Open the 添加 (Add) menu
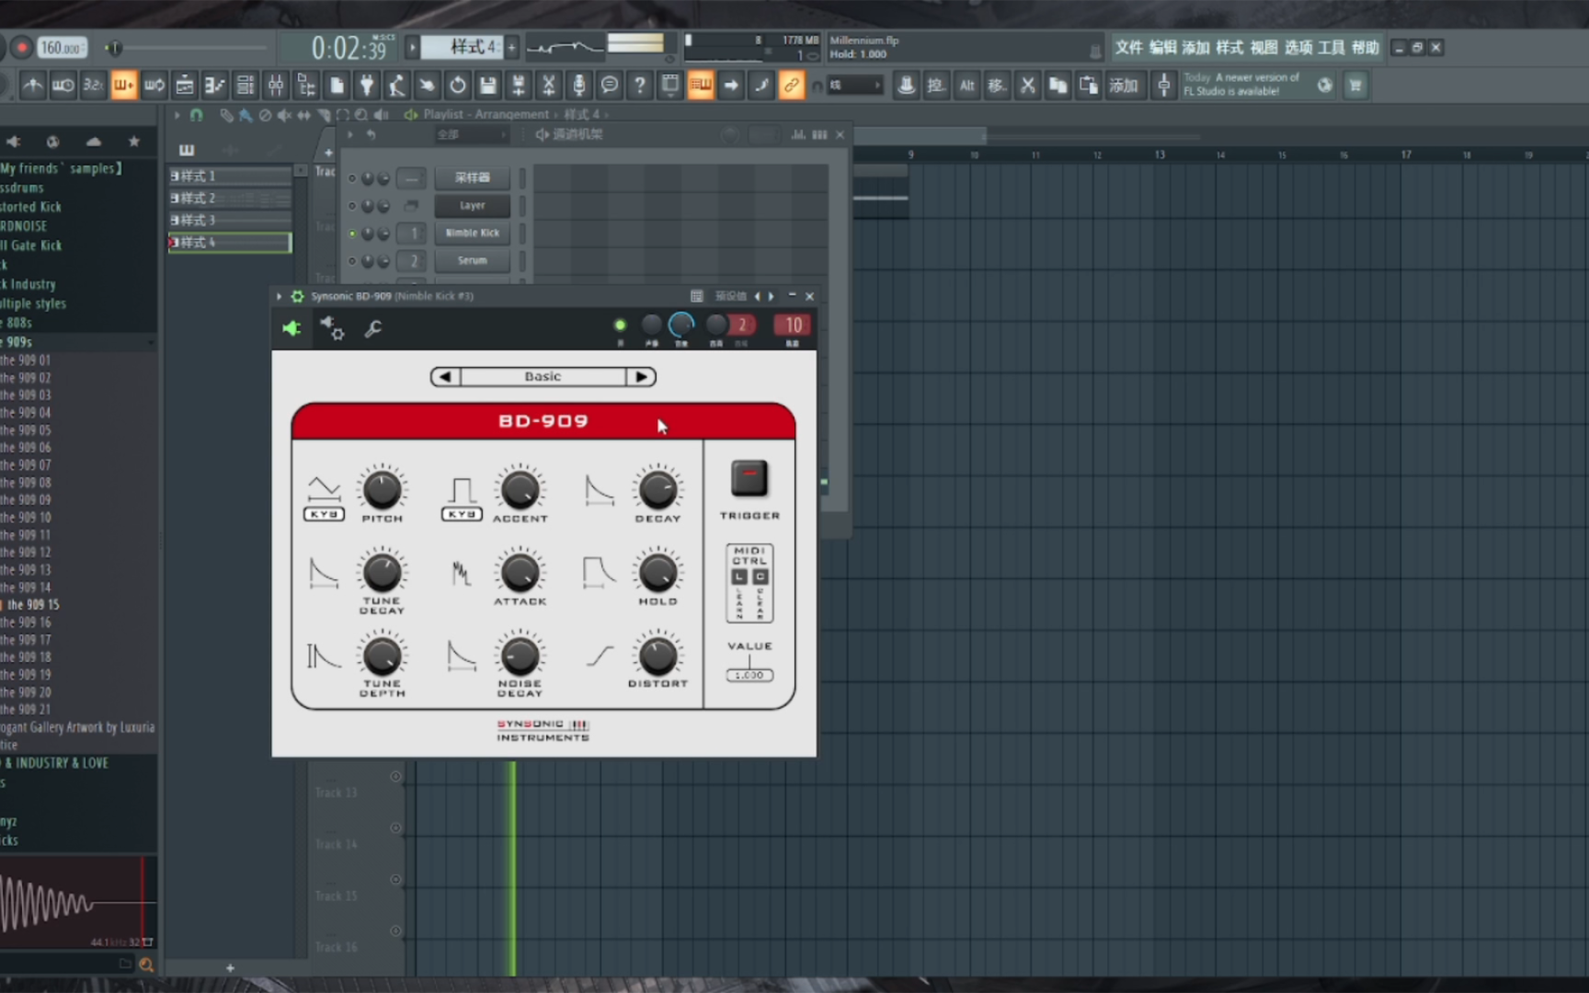This screenshot has height=993, width=1589. click(x=1196, y=47)
